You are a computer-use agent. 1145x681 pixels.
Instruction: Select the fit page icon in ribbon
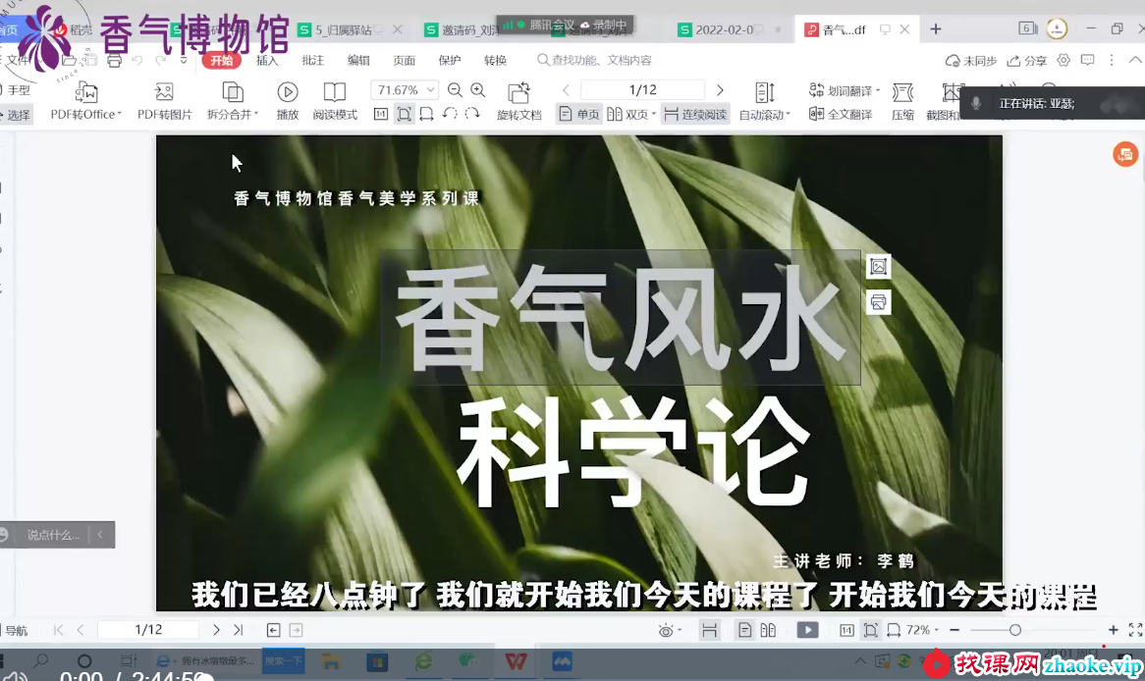coord(404,114)
